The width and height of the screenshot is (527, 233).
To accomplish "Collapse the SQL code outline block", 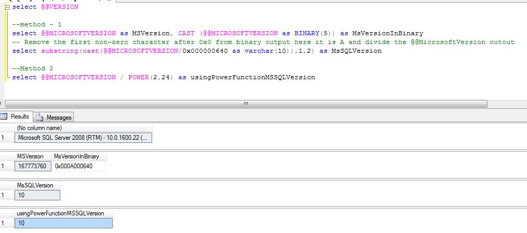I will tap(7, 7).
